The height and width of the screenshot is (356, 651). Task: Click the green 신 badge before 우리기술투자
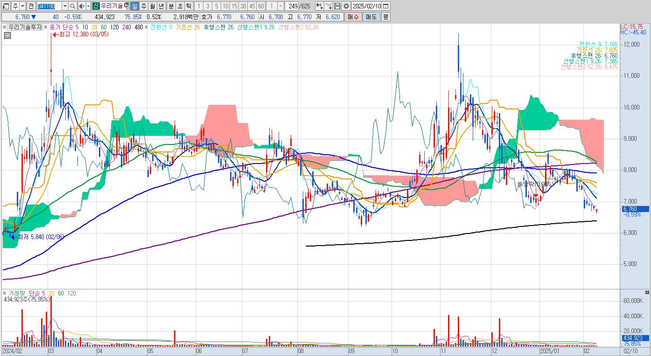(x=96, y=6)
